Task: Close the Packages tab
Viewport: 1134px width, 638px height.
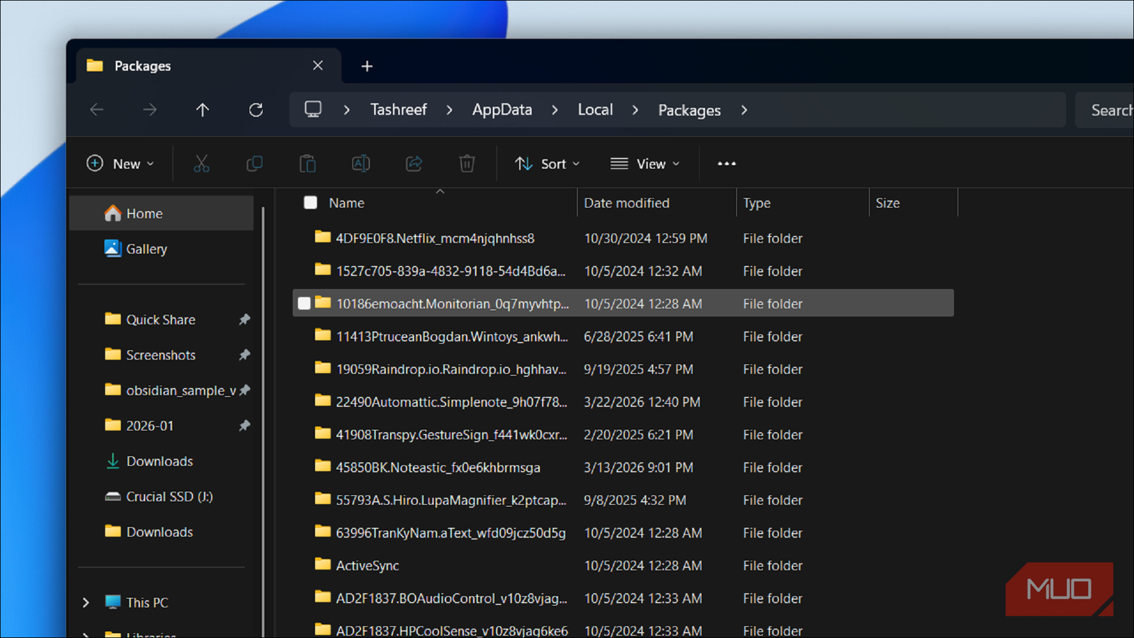Action: click(x=317, y=65)
